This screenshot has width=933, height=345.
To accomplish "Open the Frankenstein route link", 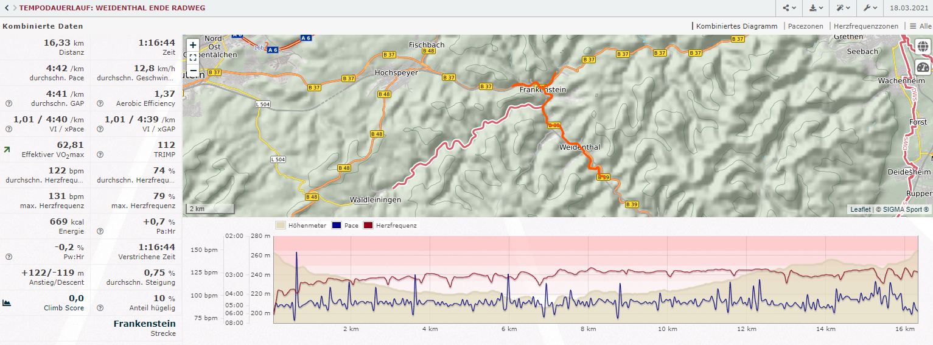I will 144,324.
